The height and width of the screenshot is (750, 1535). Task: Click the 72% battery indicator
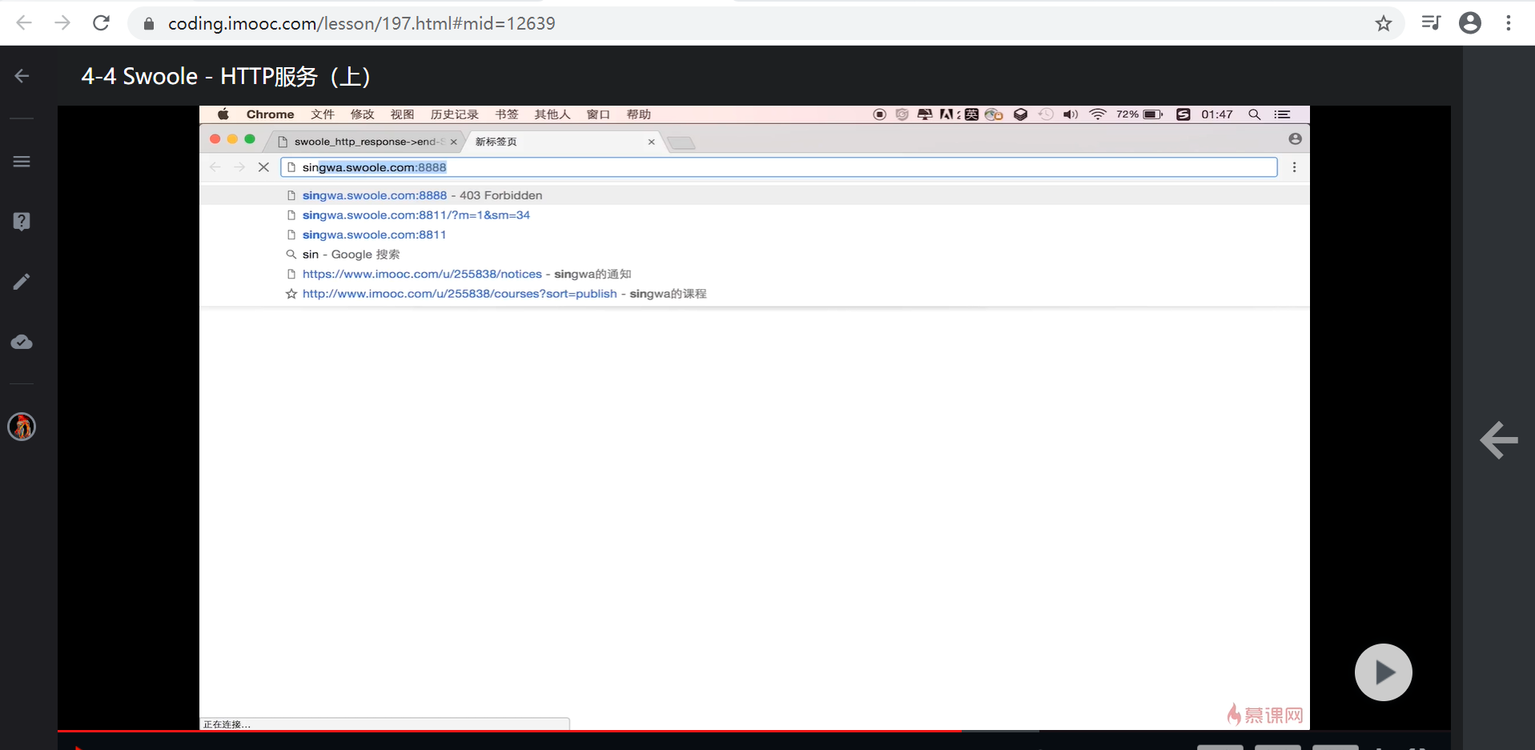point(1139,114)
